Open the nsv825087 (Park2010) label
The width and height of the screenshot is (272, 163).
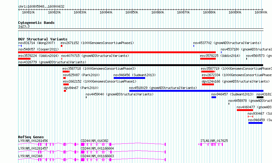point(81,75)
